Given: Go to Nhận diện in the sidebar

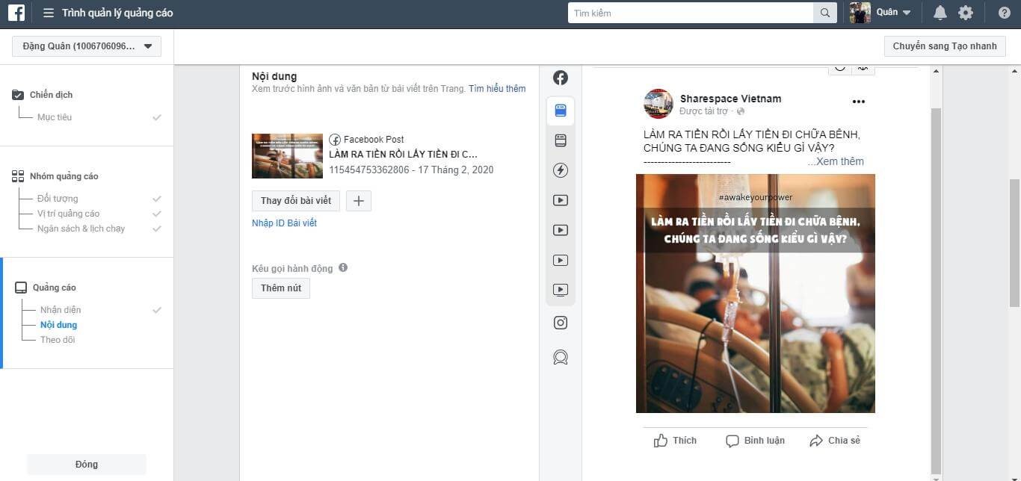Looking at the screenshot, I should (61, 310).
